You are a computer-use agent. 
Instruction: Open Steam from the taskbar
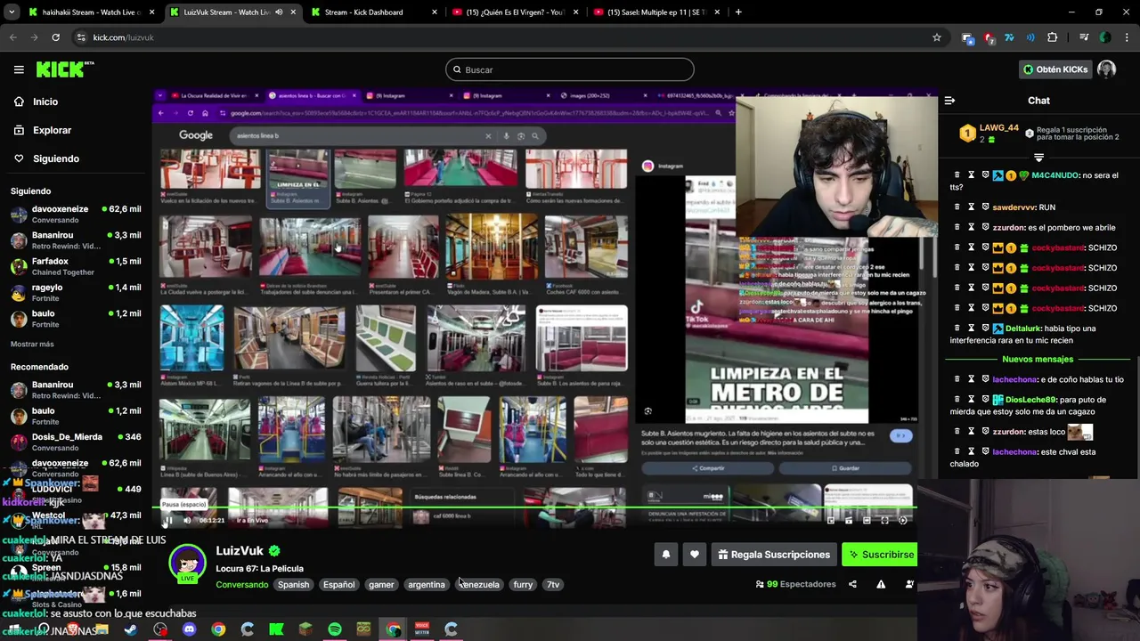[131, 630]
